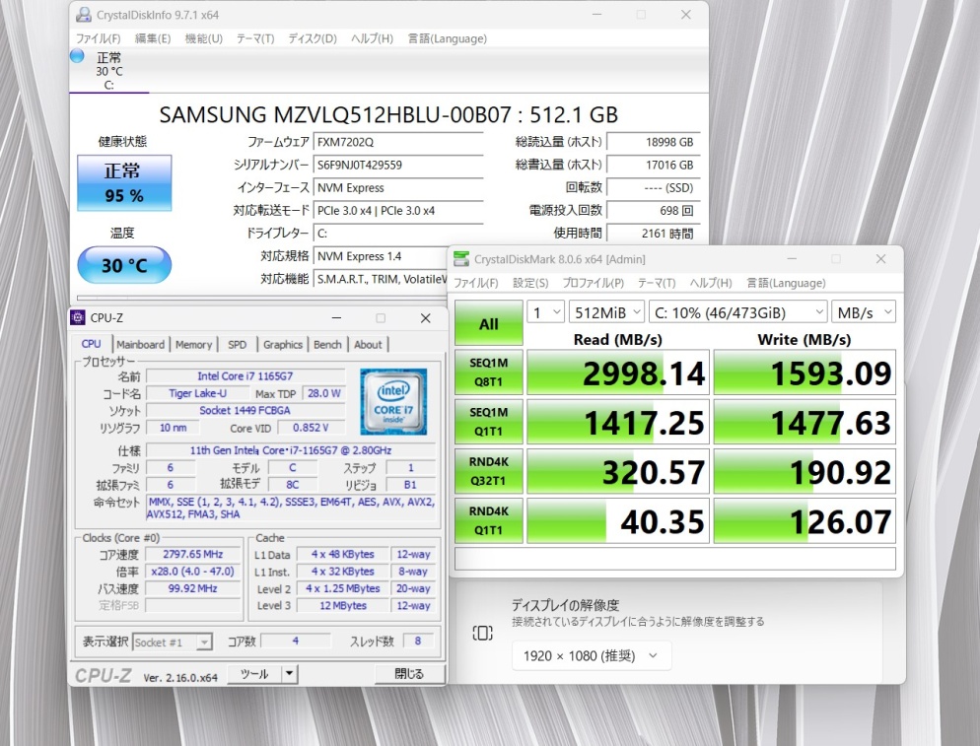Click the 閉じる button in CPU-Z

coord(409,674)
